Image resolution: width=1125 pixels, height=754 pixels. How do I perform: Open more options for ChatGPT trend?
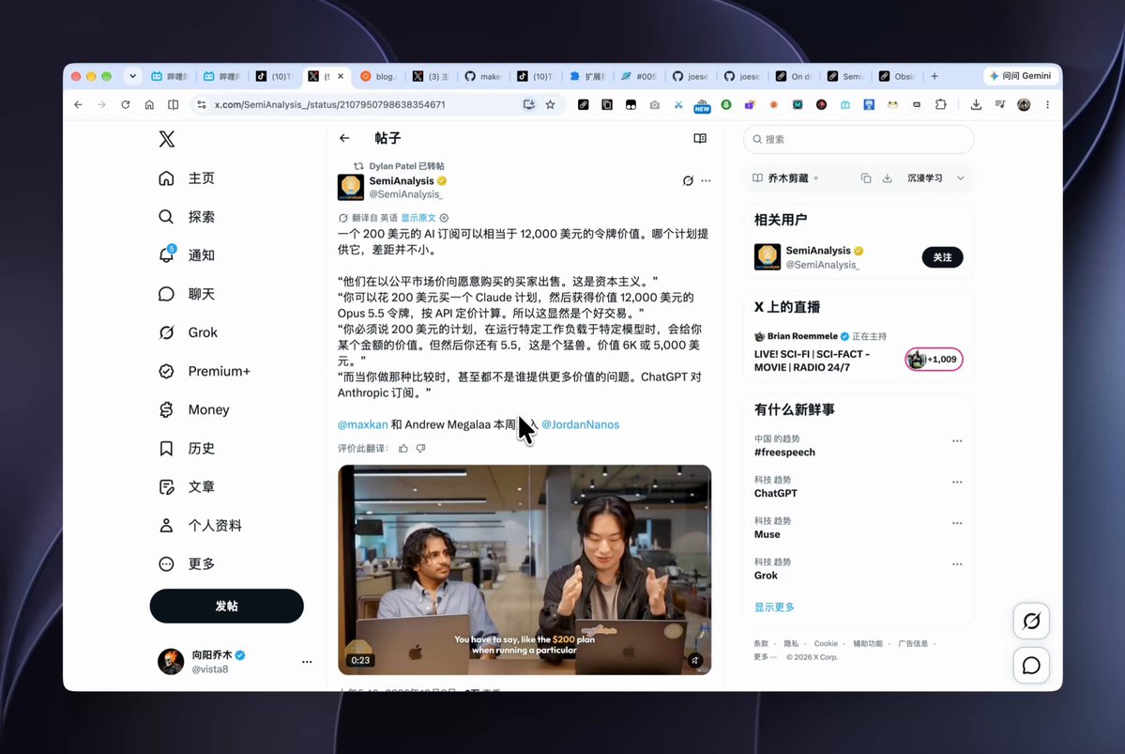pyautogui.click(x=957, y=482)
